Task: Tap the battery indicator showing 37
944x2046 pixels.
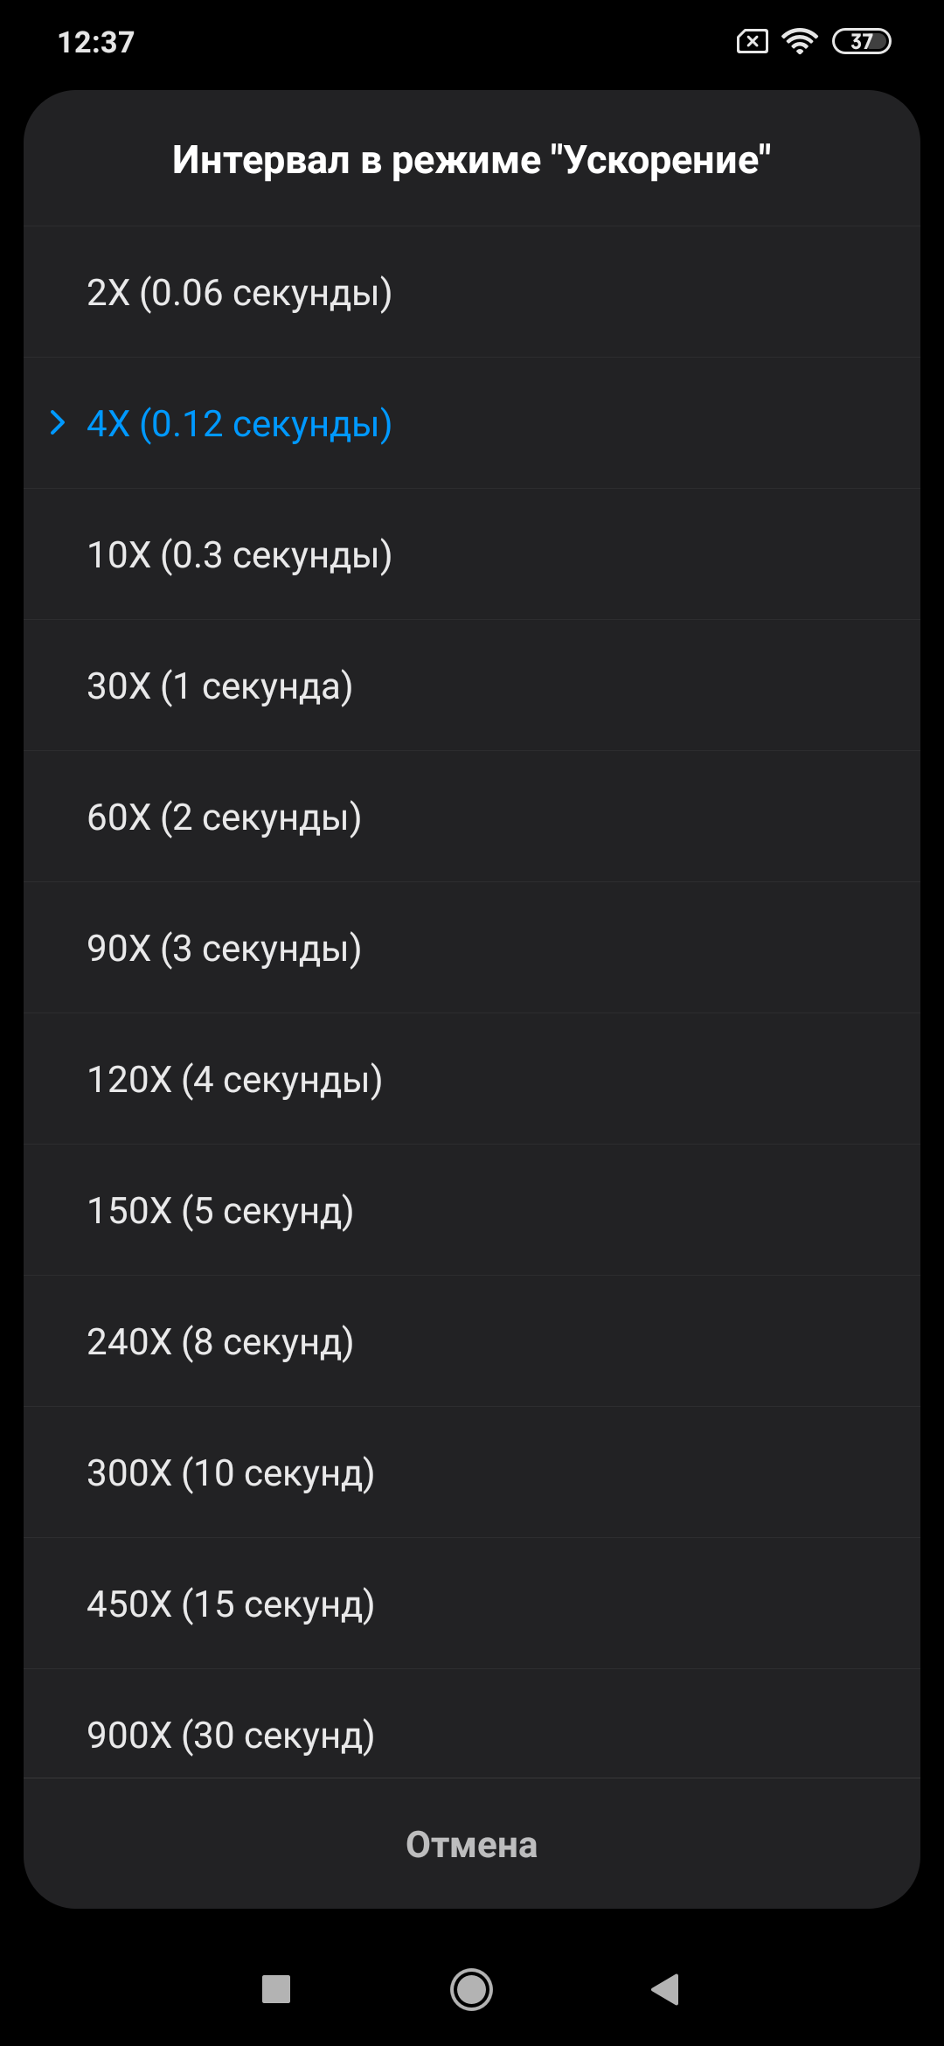Action: click(861, 41)
